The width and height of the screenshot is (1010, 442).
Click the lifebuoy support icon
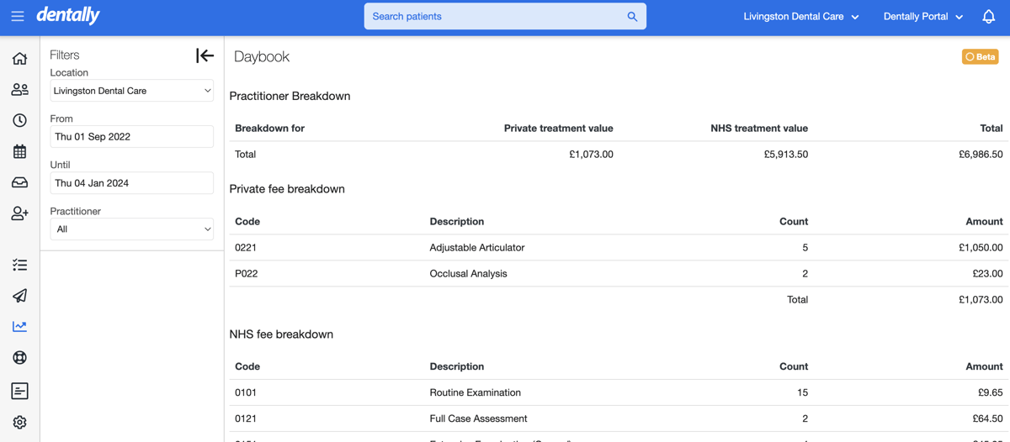pyautogui.click(x=19, y=357)
